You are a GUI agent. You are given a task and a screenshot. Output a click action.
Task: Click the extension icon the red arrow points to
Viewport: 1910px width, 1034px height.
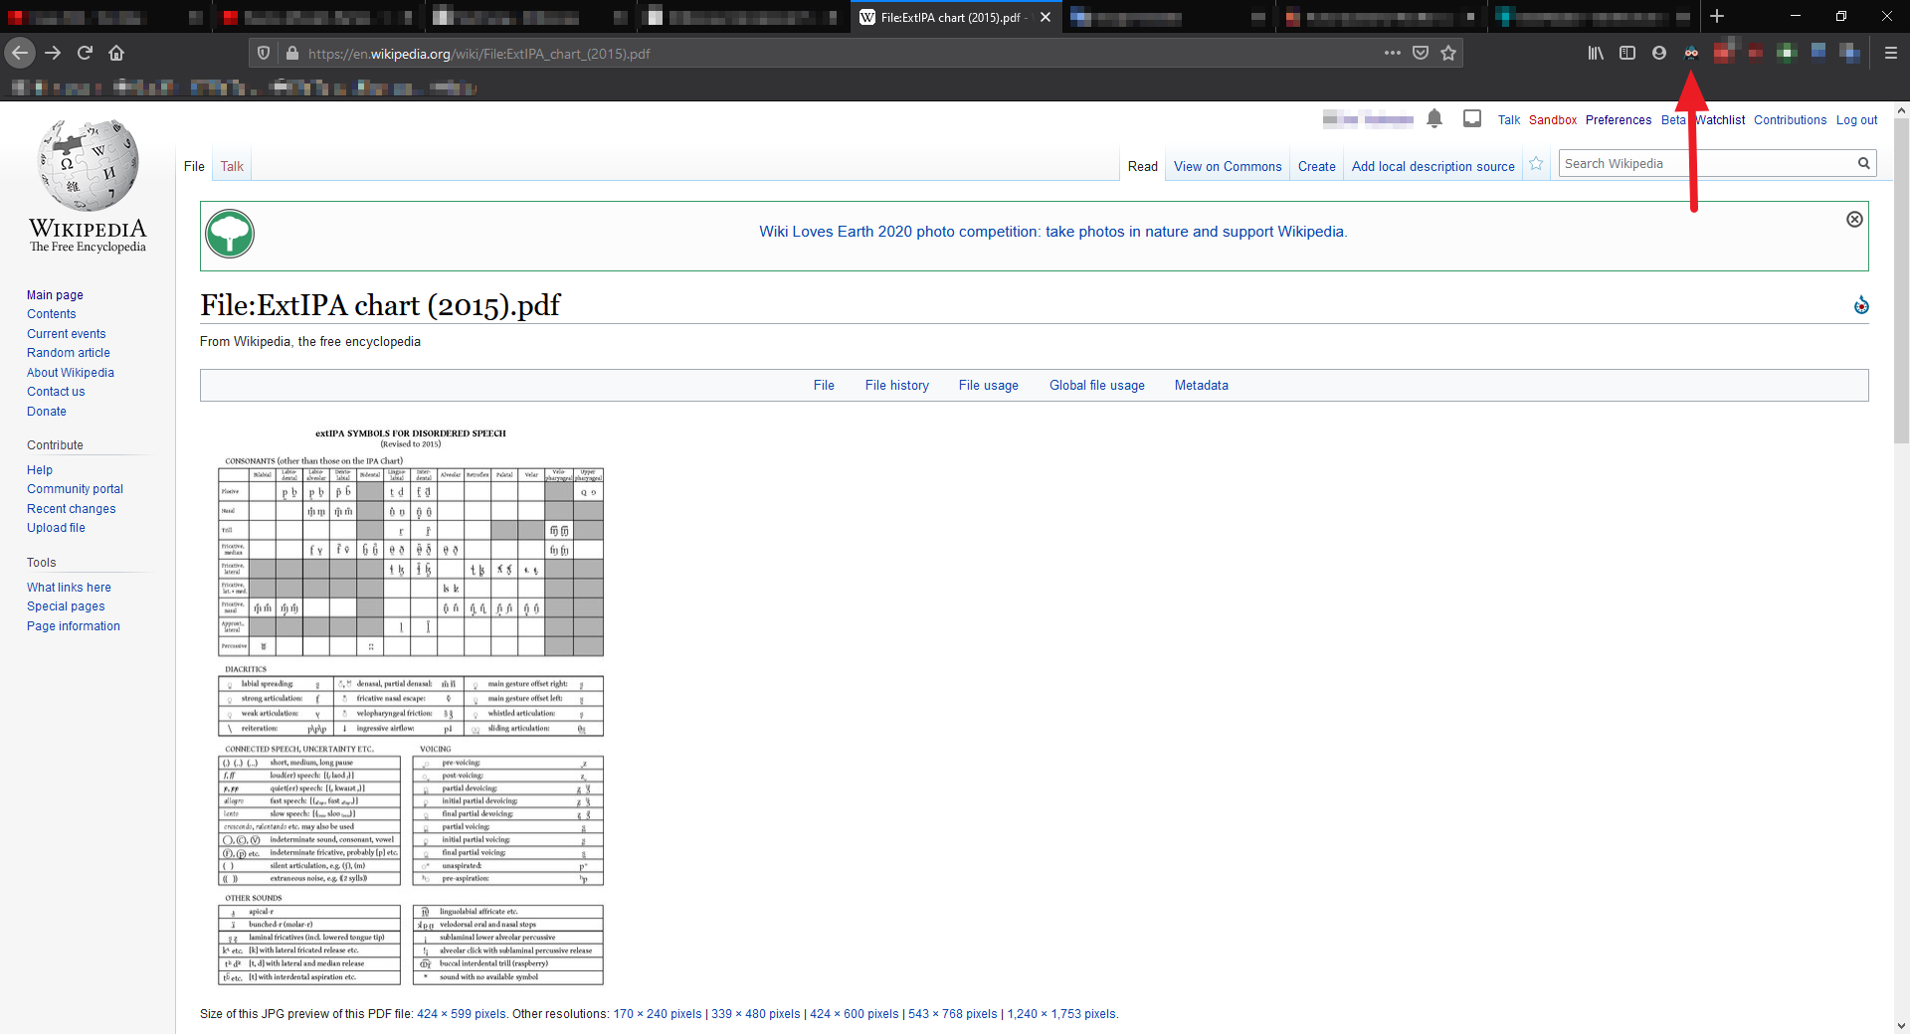click(1692, 53)
